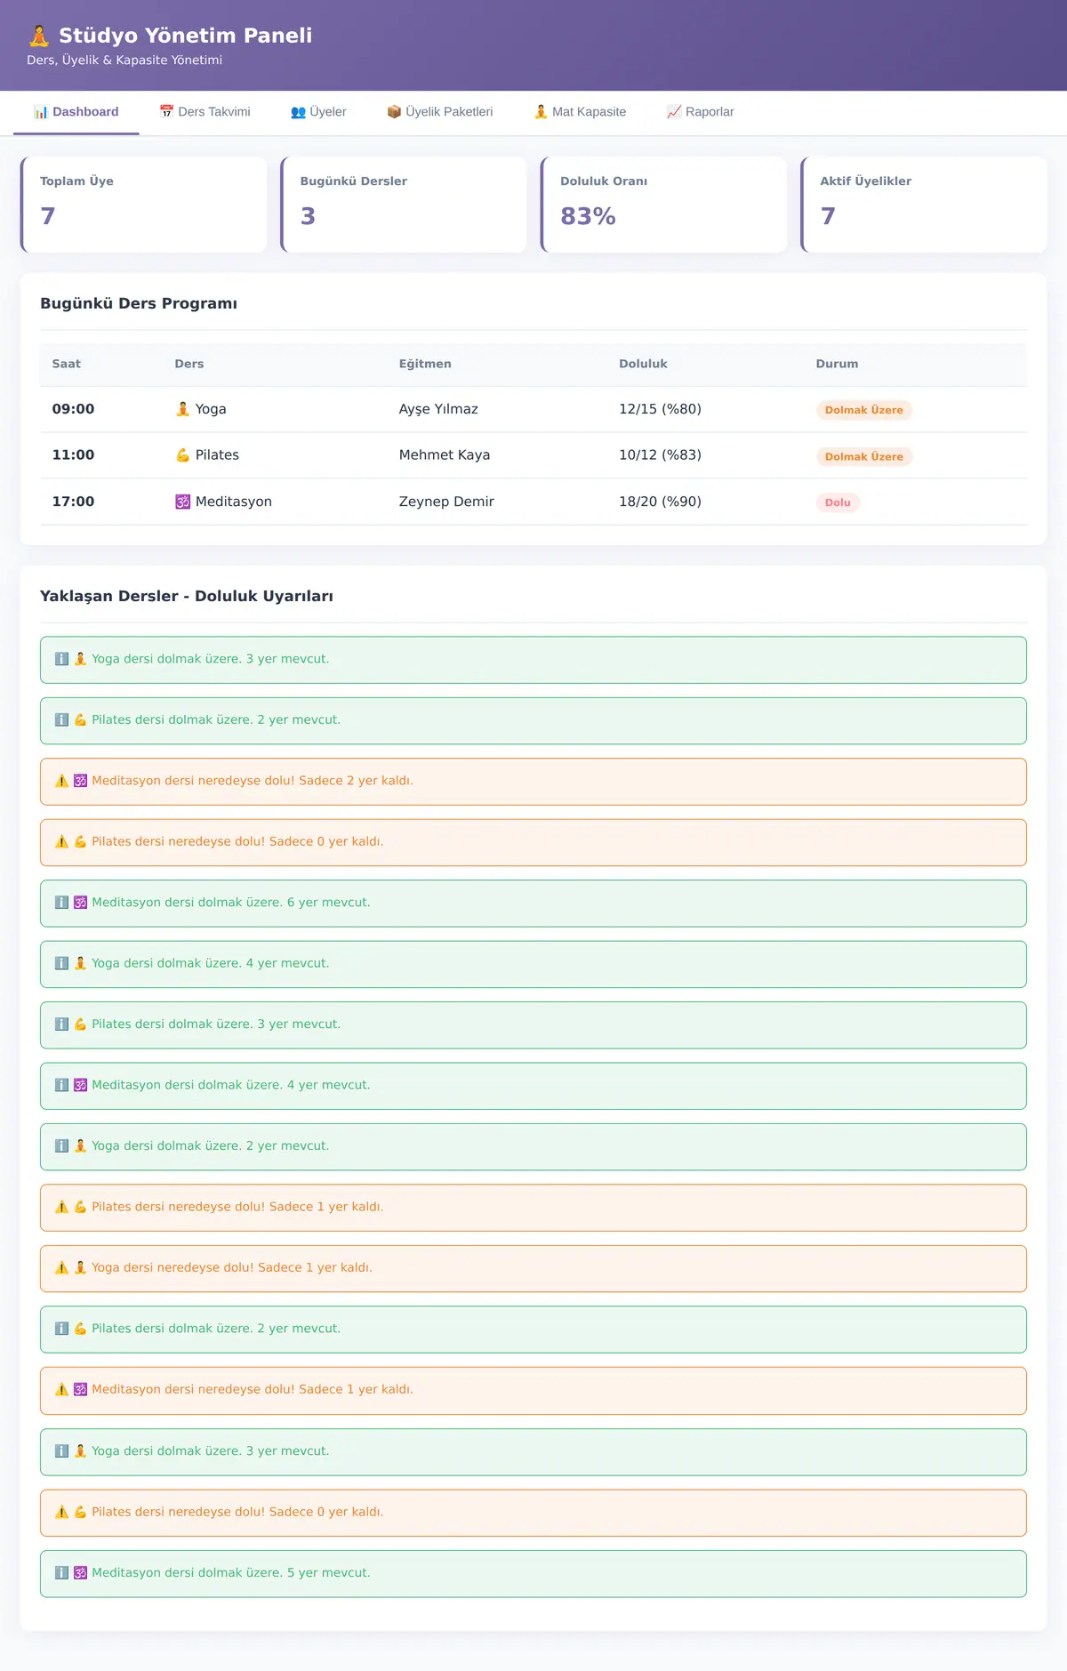Switch to the Dashboard tab
This screenshot has height=1671, width=1067.
point(76,112)
